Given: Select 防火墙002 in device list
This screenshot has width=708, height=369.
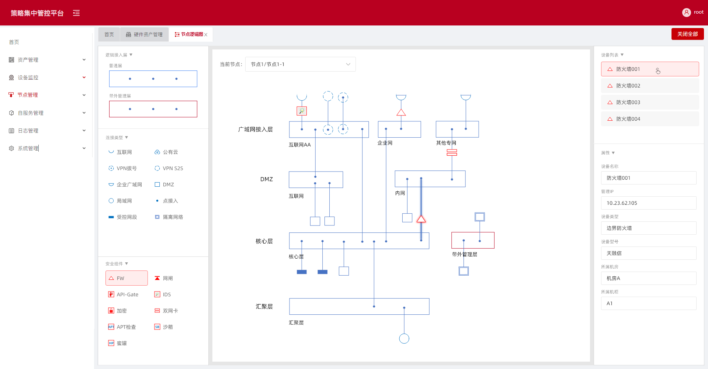Looking at the screenshot, I should click(650, 86).
